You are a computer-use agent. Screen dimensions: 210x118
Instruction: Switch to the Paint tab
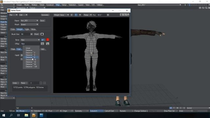pos(13,49)
